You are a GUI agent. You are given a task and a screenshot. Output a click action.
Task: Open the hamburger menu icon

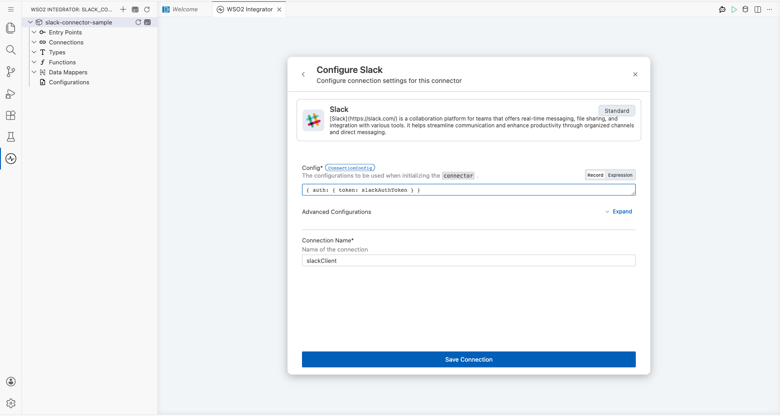click(11, 9)
